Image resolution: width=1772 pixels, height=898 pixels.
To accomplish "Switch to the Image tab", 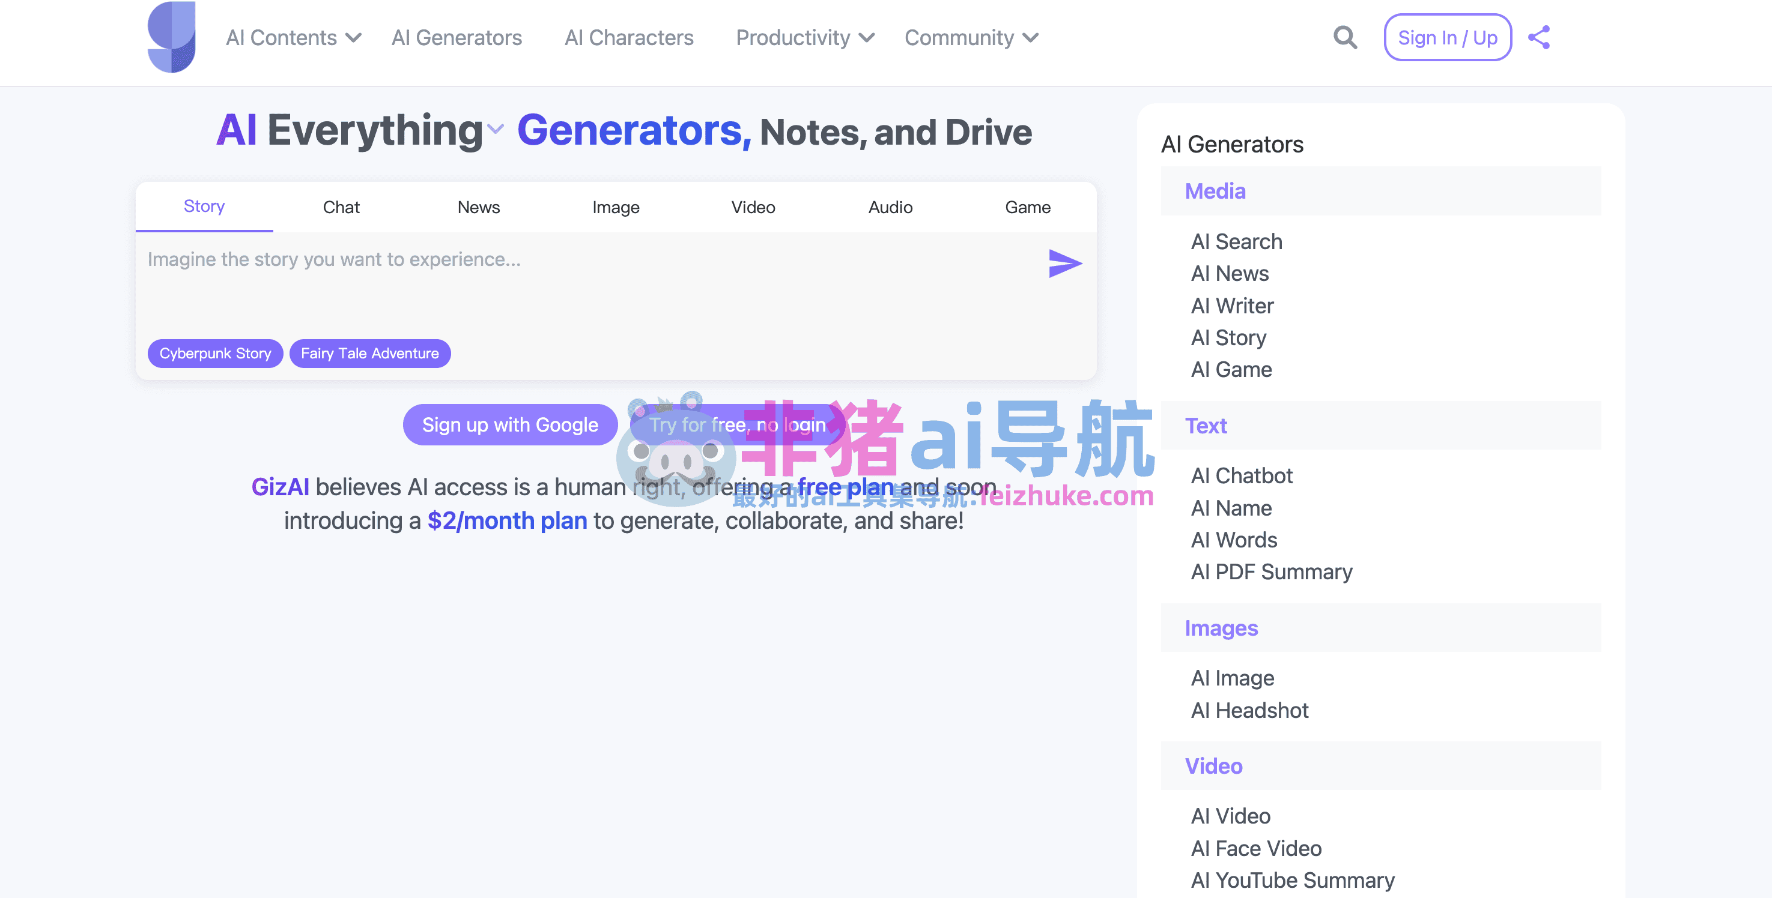I will [x=616, y=207].
